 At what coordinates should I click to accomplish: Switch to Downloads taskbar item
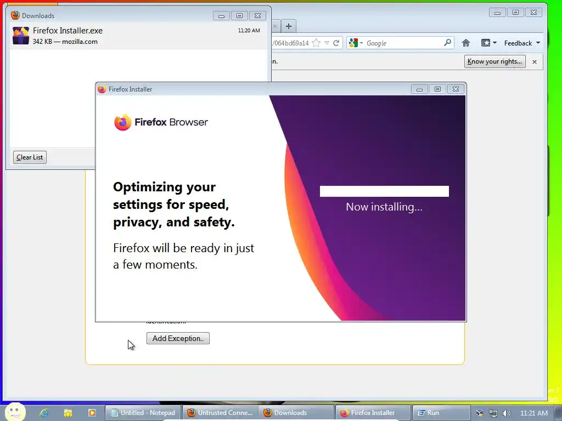pos(296,413)
